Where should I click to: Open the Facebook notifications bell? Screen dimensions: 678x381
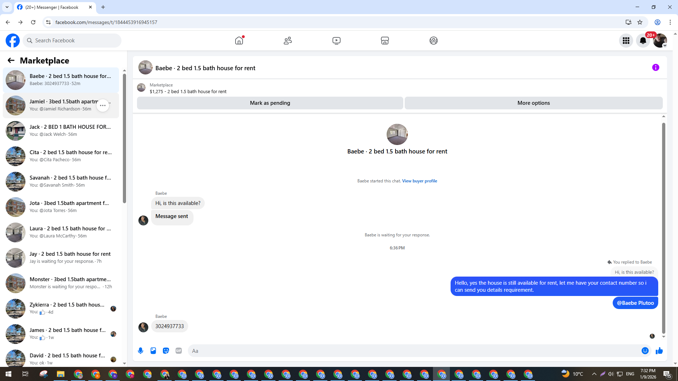[643, 41]
